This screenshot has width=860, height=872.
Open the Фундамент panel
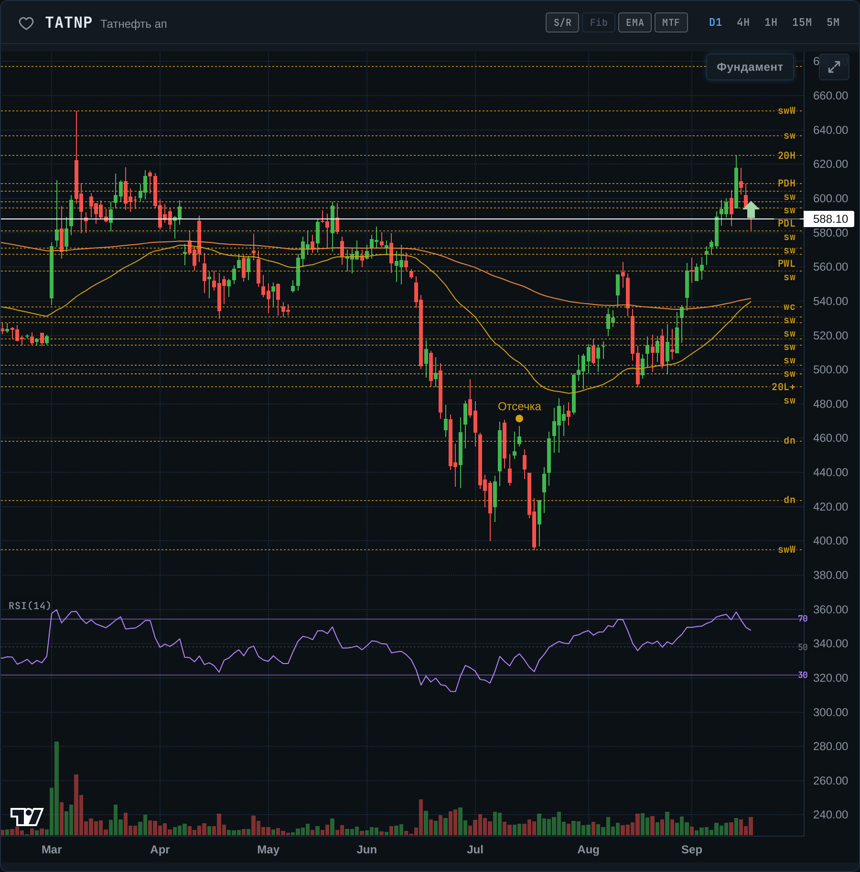750,67
